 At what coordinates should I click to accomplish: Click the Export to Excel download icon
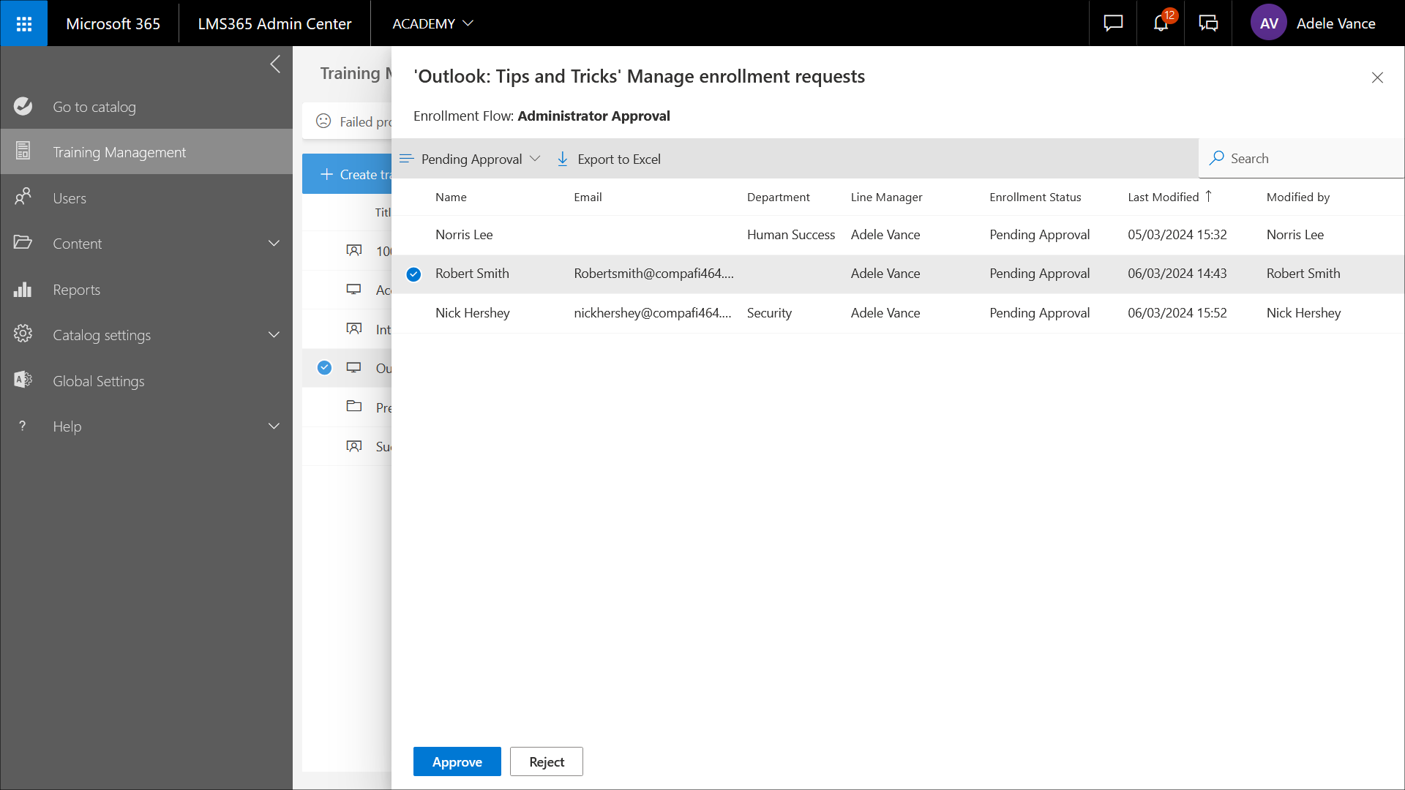click(x=563, y=159)
